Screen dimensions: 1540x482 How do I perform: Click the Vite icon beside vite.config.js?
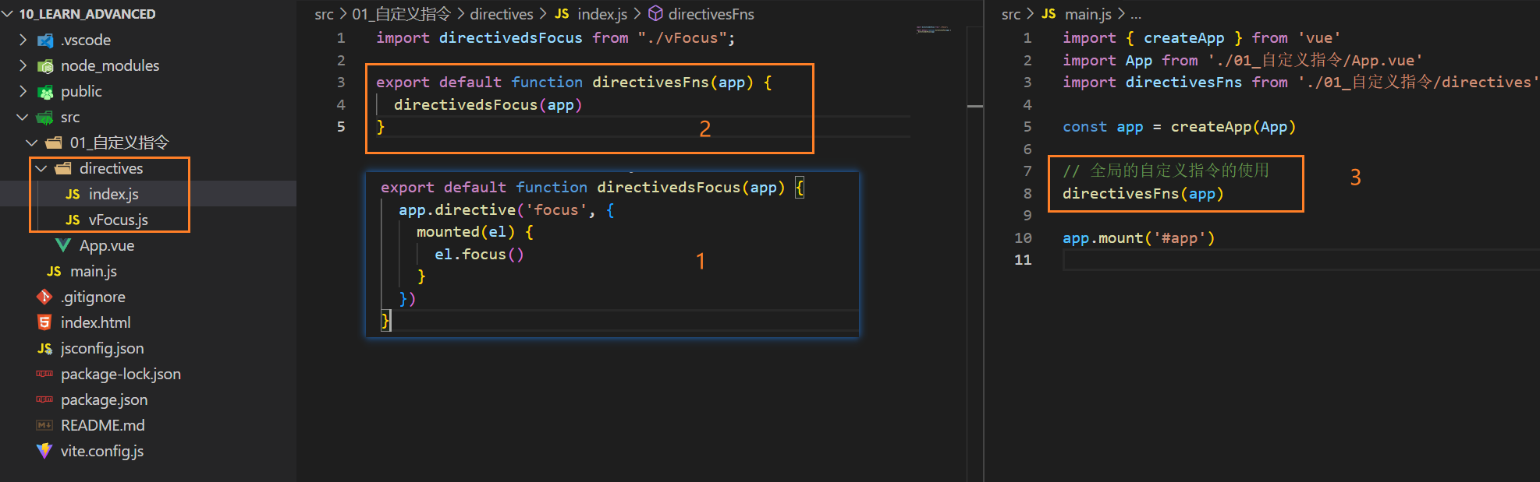point(44,451)
